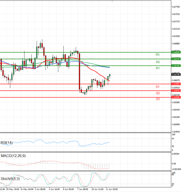Click the 0.67535 price axis value
The image size is (181, 192).
point(176,14)
